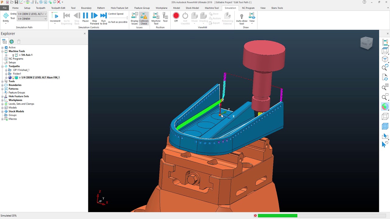
Task: Open the Explorer recycle bin tab
Action: pos(19,42)
